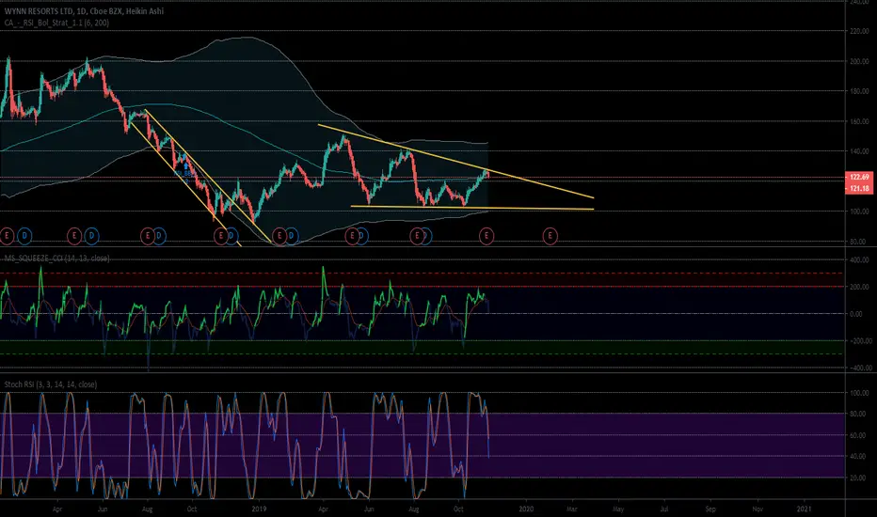Open the earnings E marker under the latest candle
Viewport: 877px width, 517px height.
[486, 236]
